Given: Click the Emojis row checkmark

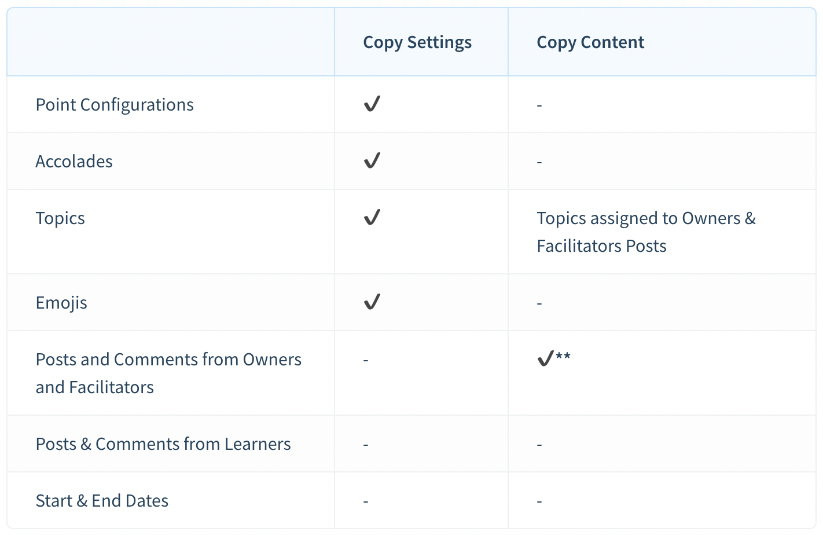Looking at the screenshot, I should pyautogui.click(x=372, y=302).
